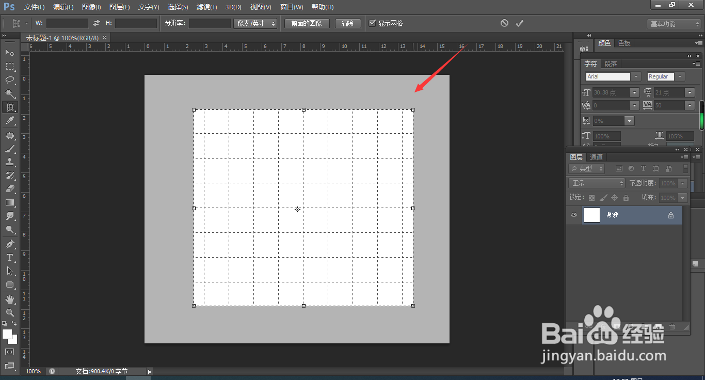The width and height of the screenshot is (705, 380).
Task: Select the Brush tool
Action: (10, 149)
